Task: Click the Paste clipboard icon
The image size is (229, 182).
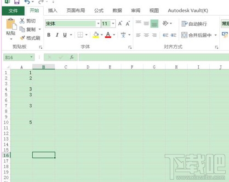Action: (11, 24)
